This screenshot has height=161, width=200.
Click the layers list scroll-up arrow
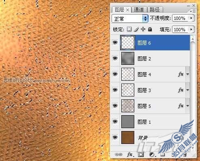(193, 39)
